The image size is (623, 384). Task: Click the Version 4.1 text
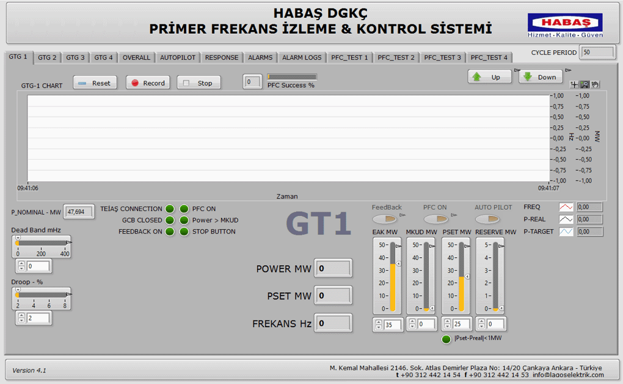pos(29,371)
